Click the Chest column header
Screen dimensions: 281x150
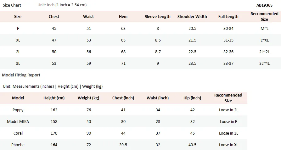[54, 16]
